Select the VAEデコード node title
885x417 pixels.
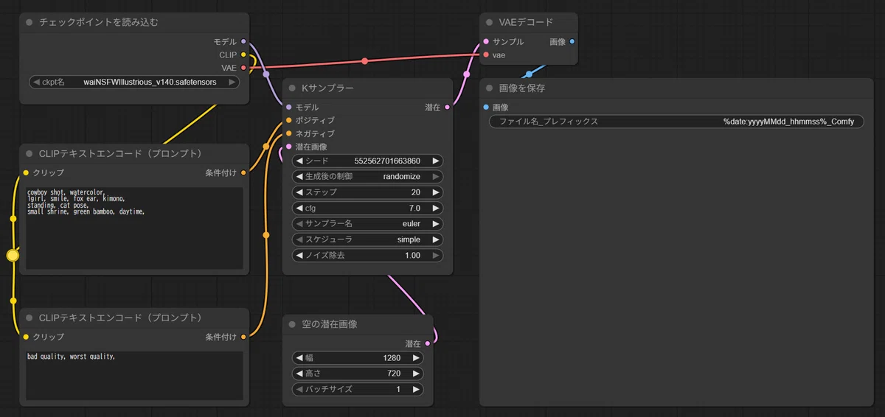pos(526,22)
